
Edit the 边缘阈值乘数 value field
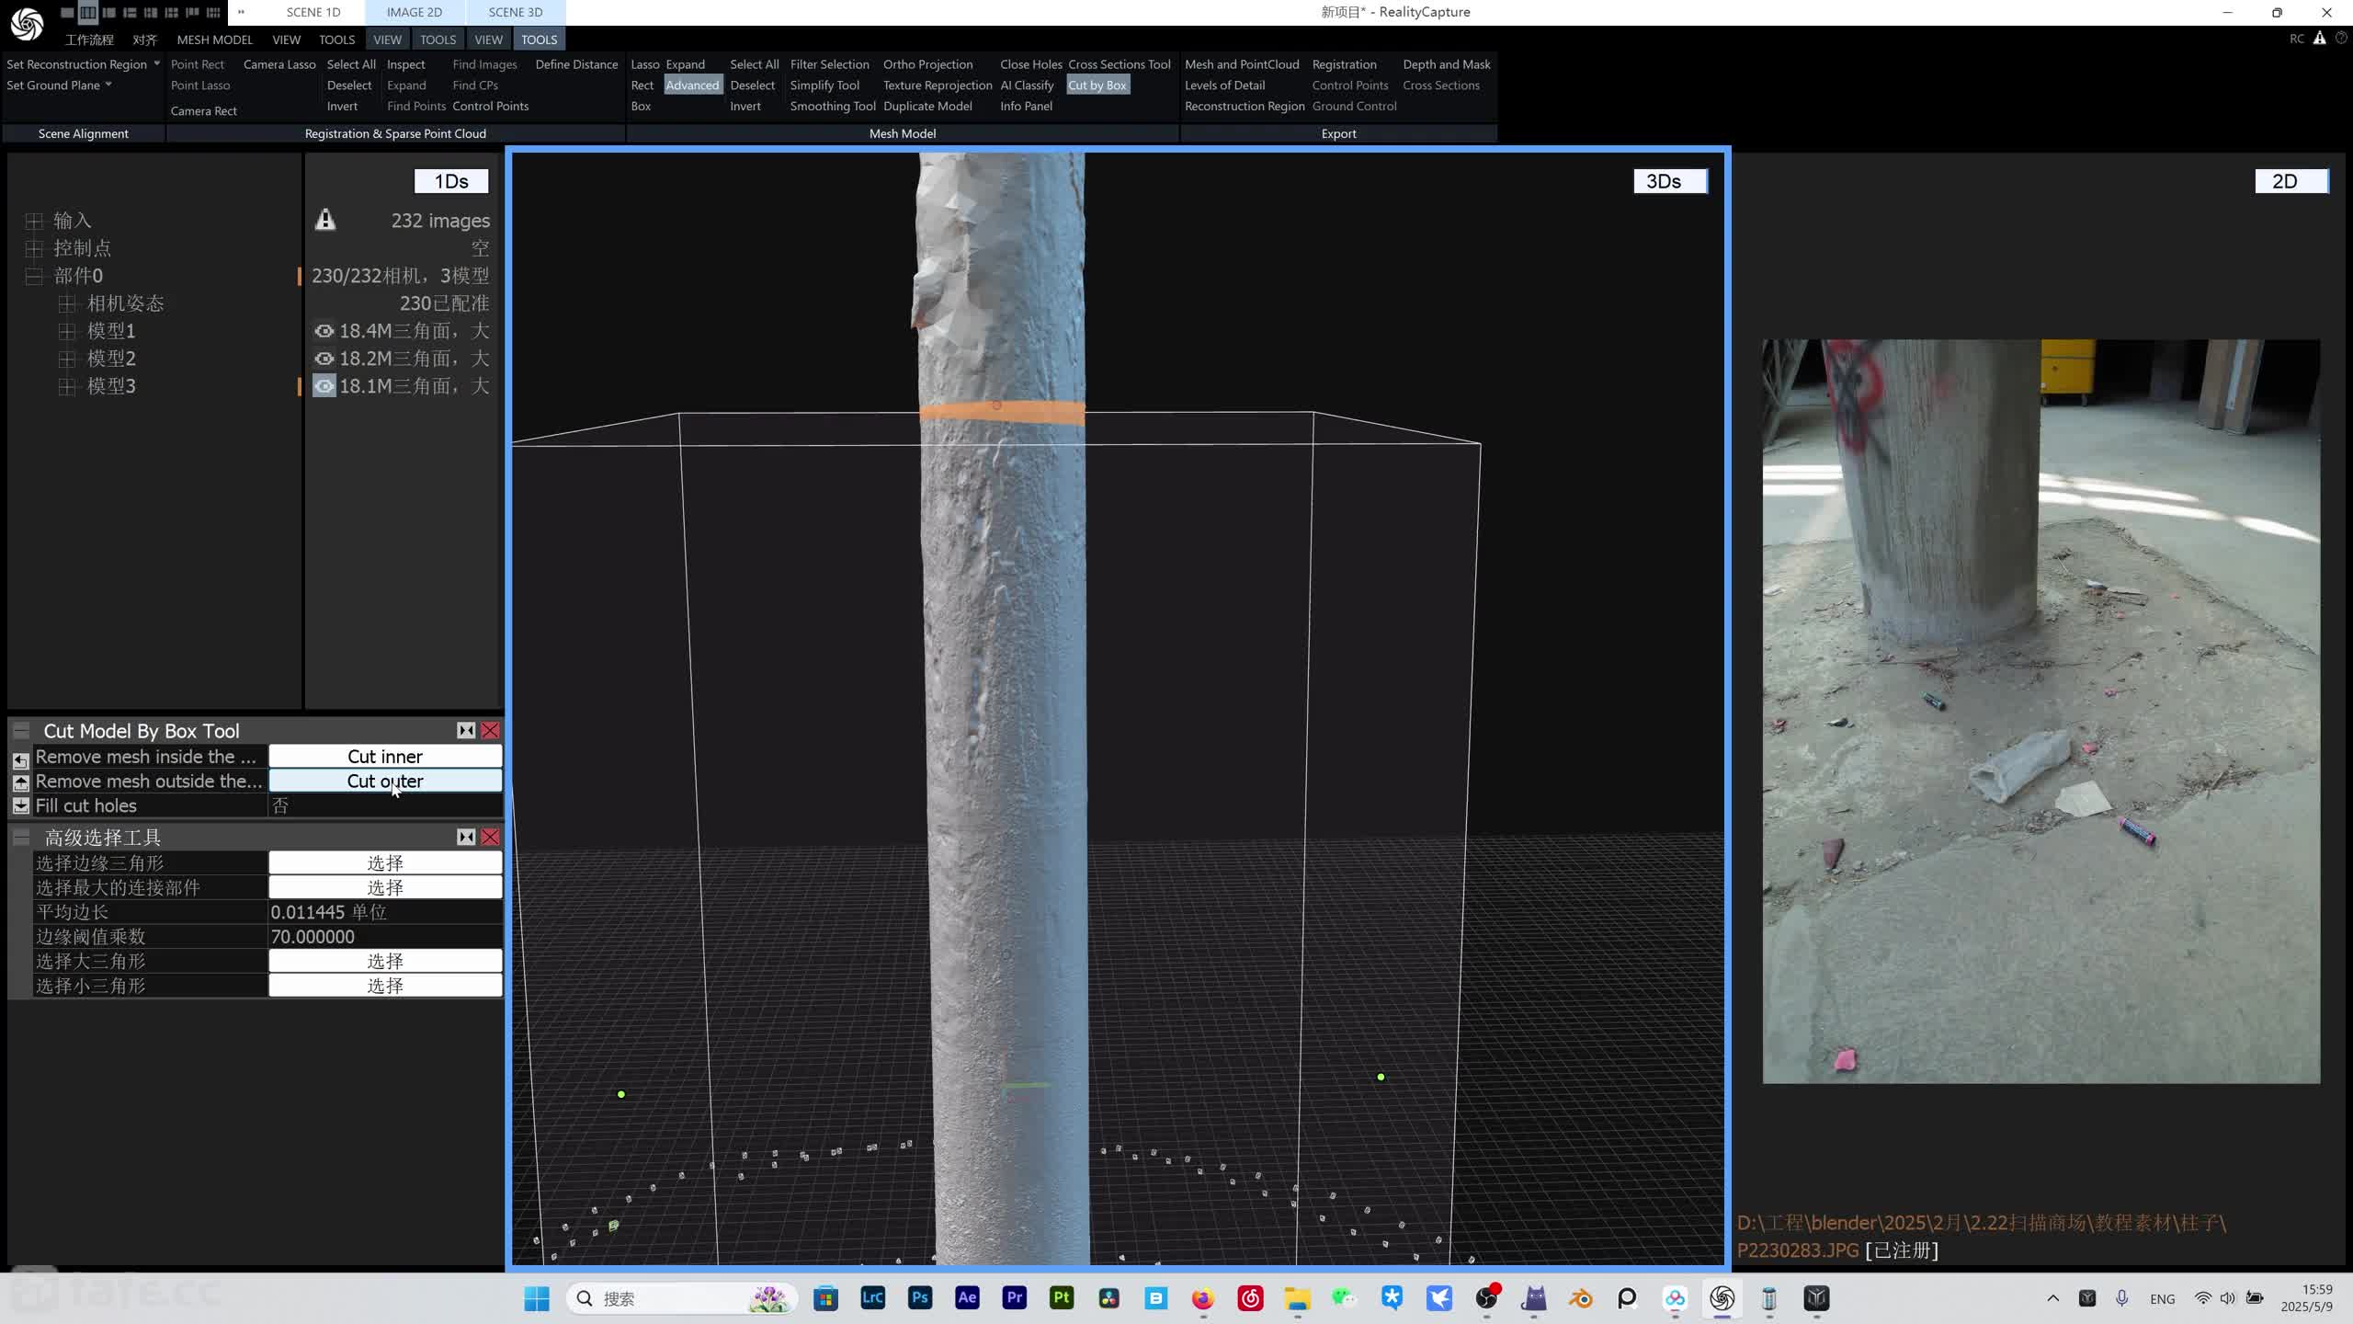385,937
